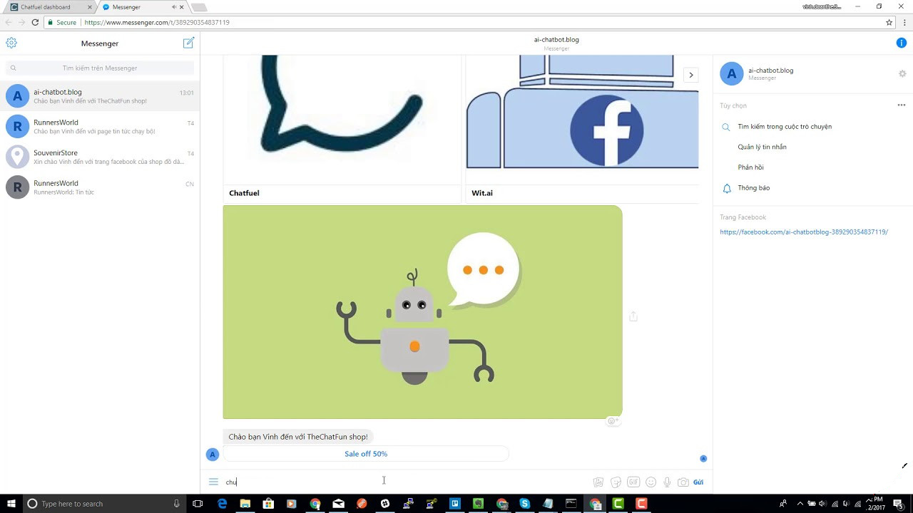
Task: Show hidden system tray icons chevron
Action: click(800, 504)
